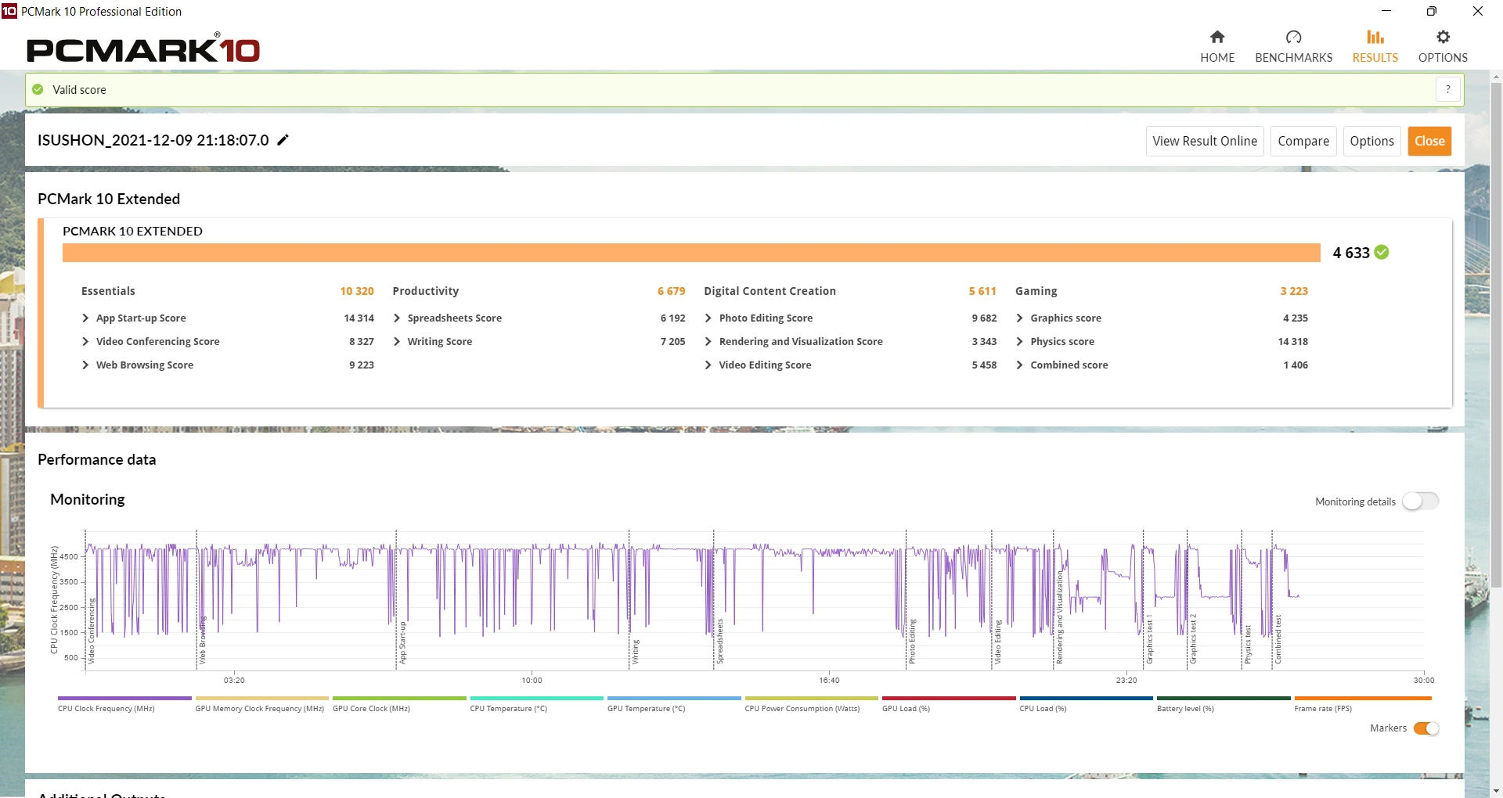Expand App Start-up Score
1503x798 pixels.
click(x=85, y=318)
